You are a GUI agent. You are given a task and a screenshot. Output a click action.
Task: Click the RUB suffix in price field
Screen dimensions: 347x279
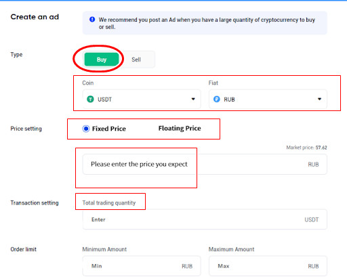click(x=313, y=165)
